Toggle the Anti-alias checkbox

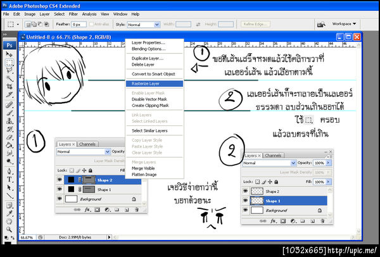(x=91, y=24)
